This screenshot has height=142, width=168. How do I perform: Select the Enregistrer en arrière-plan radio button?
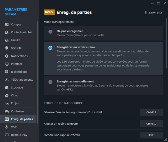click(x=50, y=48)
